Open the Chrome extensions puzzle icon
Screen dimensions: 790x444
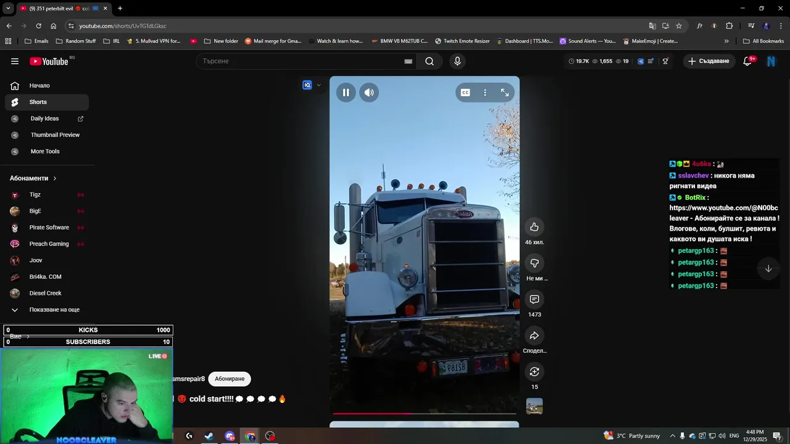point(729,26)
